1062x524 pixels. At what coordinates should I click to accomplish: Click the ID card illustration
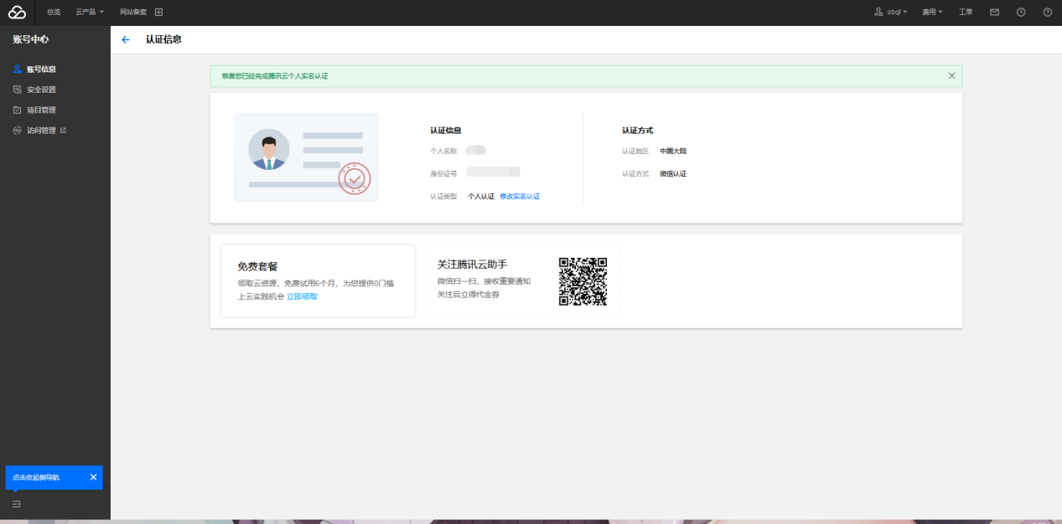tap(307, 157)
